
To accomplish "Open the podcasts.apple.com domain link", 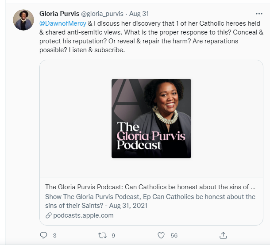I will pos(83,215).
